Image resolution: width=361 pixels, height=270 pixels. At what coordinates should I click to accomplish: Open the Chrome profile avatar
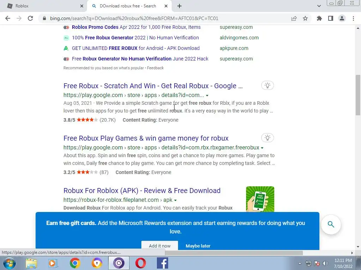click(342, 18)
